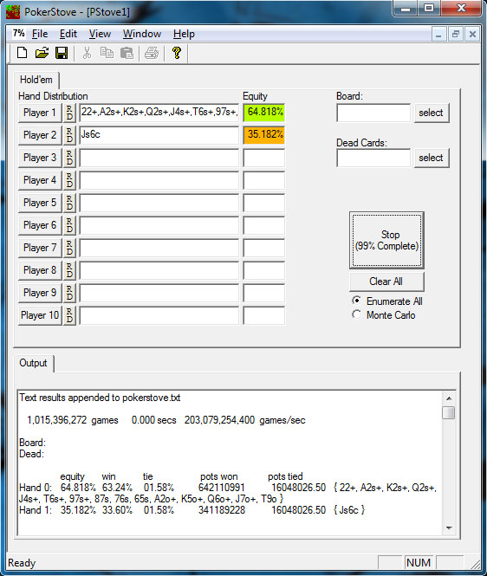Click the Player 3 hand distribution field
The image size is (487, 576).
(159, 158)
